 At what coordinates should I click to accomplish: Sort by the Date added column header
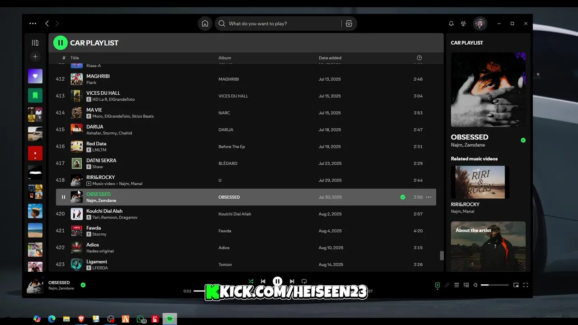pyautogui.click(x=330, y=58)
